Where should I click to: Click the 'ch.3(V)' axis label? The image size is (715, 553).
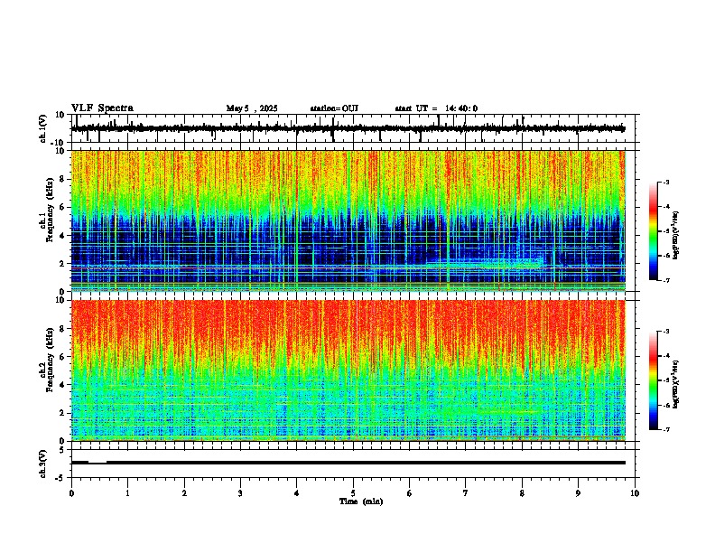(43, 464)
